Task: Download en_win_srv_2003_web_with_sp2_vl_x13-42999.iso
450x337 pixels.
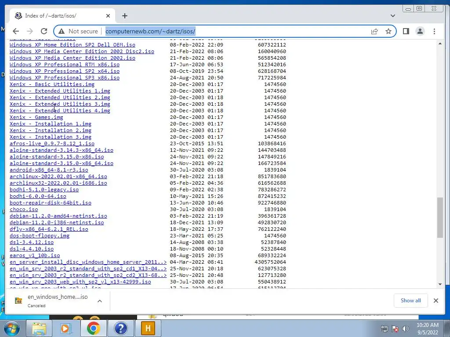Action: click(x=80, y=282)
